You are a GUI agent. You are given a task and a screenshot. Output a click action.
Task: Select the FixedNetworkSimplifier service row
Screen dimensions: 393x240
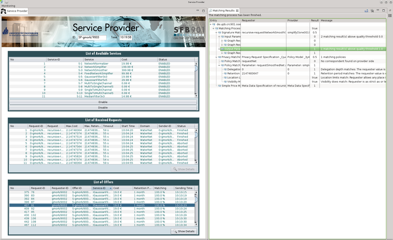point(102,74)
